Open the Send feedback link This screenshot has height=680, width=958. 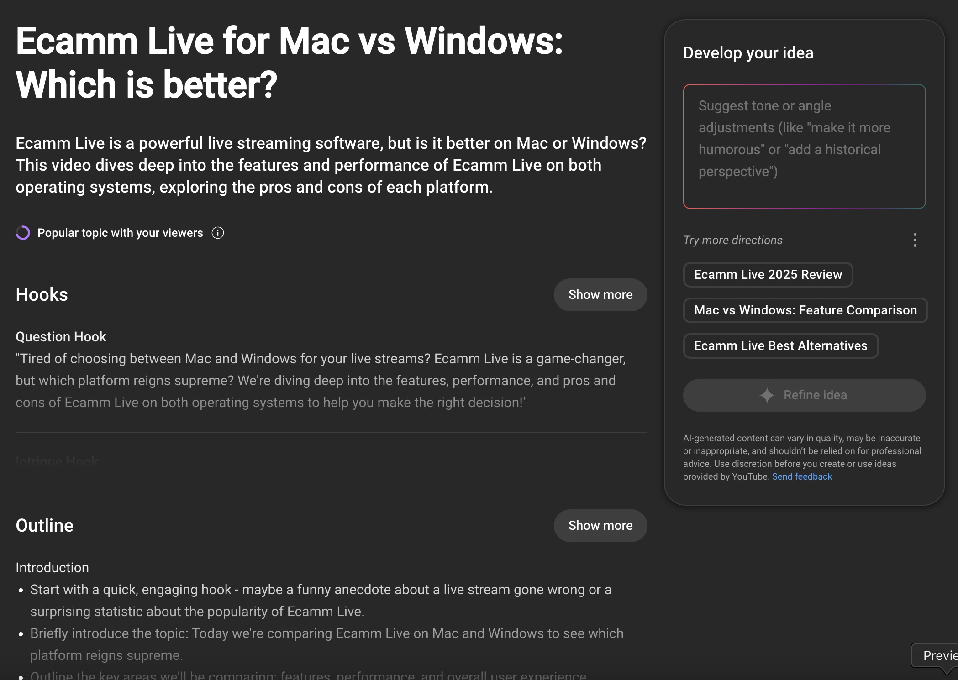(802, 476)
